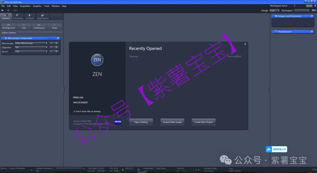The width and height of the screenshot is (317, 173).
Task: Click the open file icon in toolbar
Action: [x=3, y=11]
